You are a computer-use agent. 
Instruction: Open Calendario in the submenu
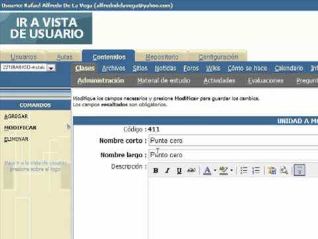click(289, 68)
